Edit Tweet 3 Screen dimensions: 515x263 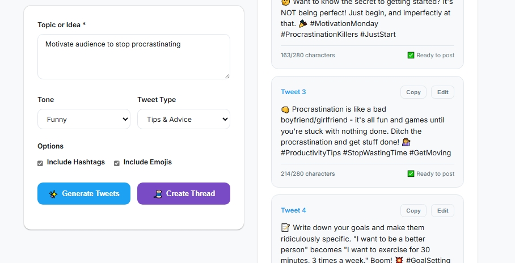coord(442,92)
